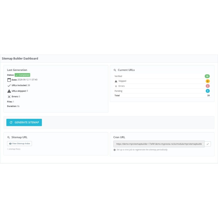Screen dimensions: 218x218
Task: Click the yellow Skipped count badge
Action: tap(208, 81)
